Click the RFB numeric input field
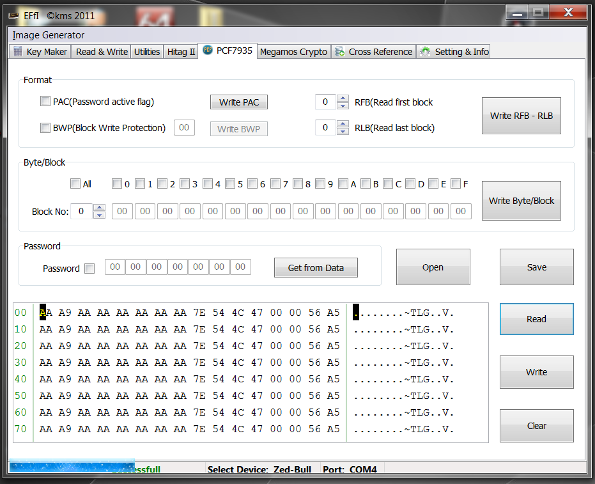The width and height of the screenshot is (595, 484). (325, 102)
